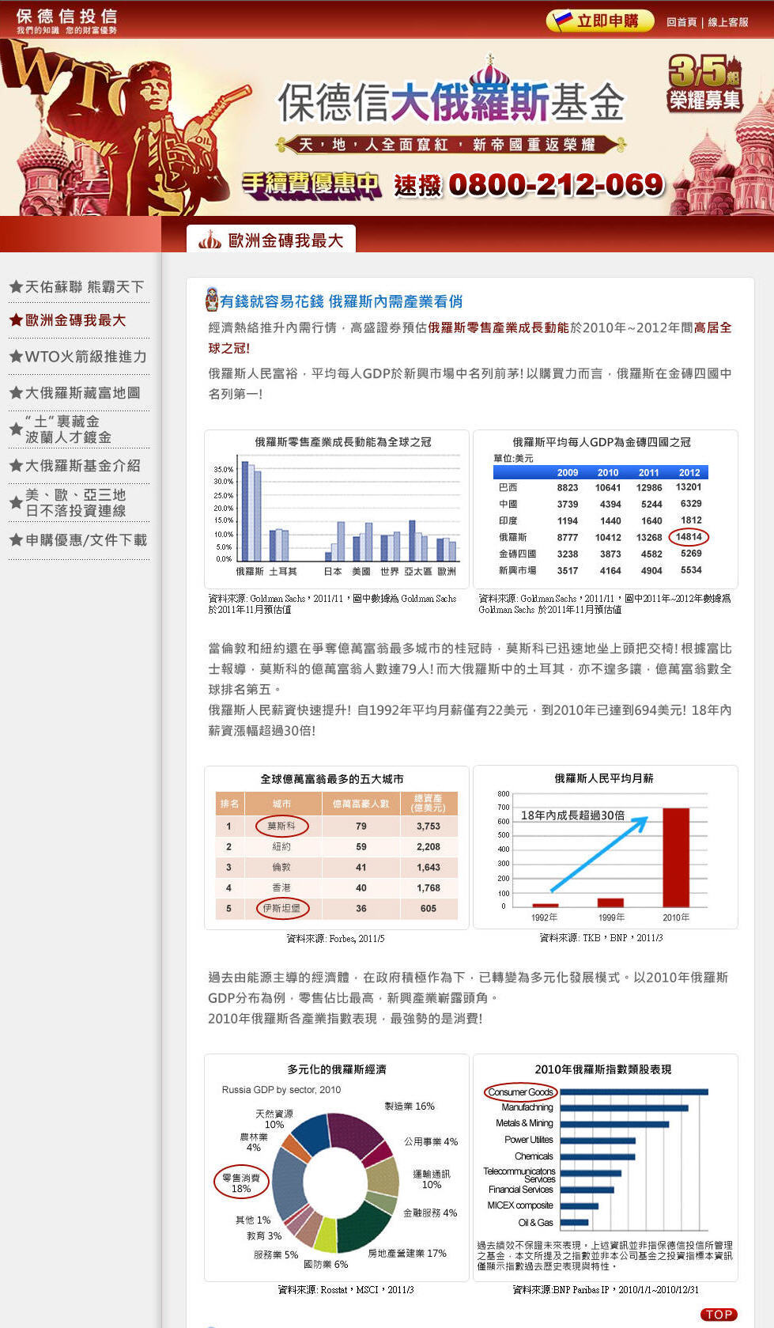The height and width of the screenshot is (1328, 774).
Task: Open sidebar item 天佑蘇聯 熊霸天下
Action: point(85,287)
